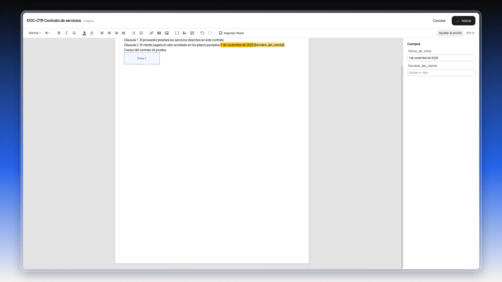Click the Cláusula 1 text line

click(x=174, y=40)
